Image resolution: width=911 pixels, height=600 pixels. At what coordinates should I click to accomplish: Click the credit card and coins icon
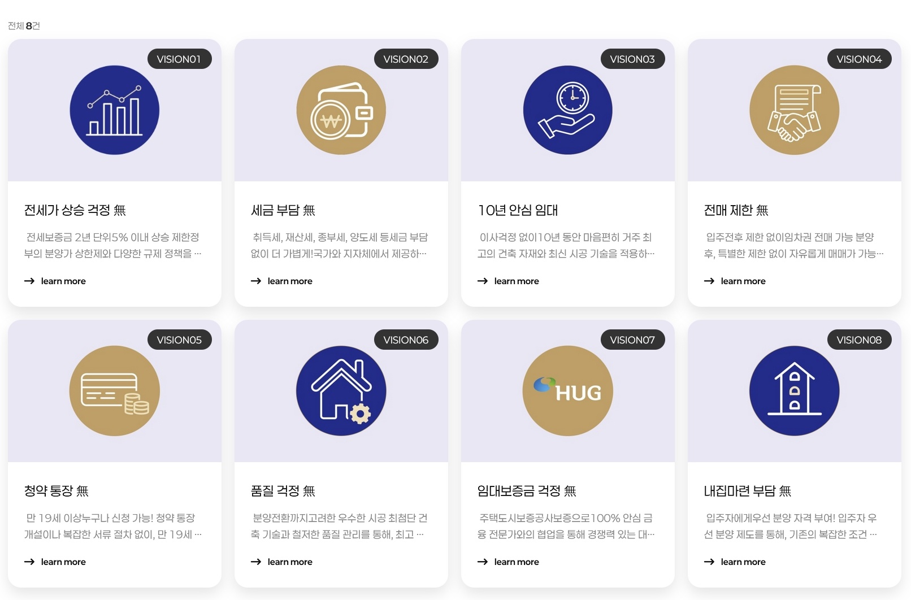click(115, 391)
